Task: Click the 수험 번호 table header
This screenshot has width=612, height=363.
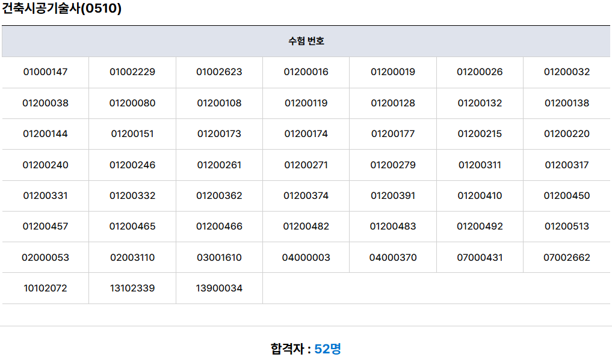Action: click(x=306, y=41)
